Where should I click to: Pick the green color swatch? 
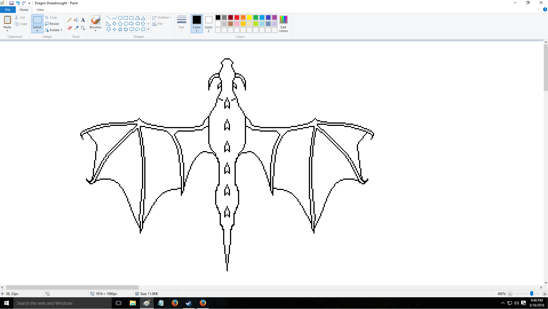point(256,17)
